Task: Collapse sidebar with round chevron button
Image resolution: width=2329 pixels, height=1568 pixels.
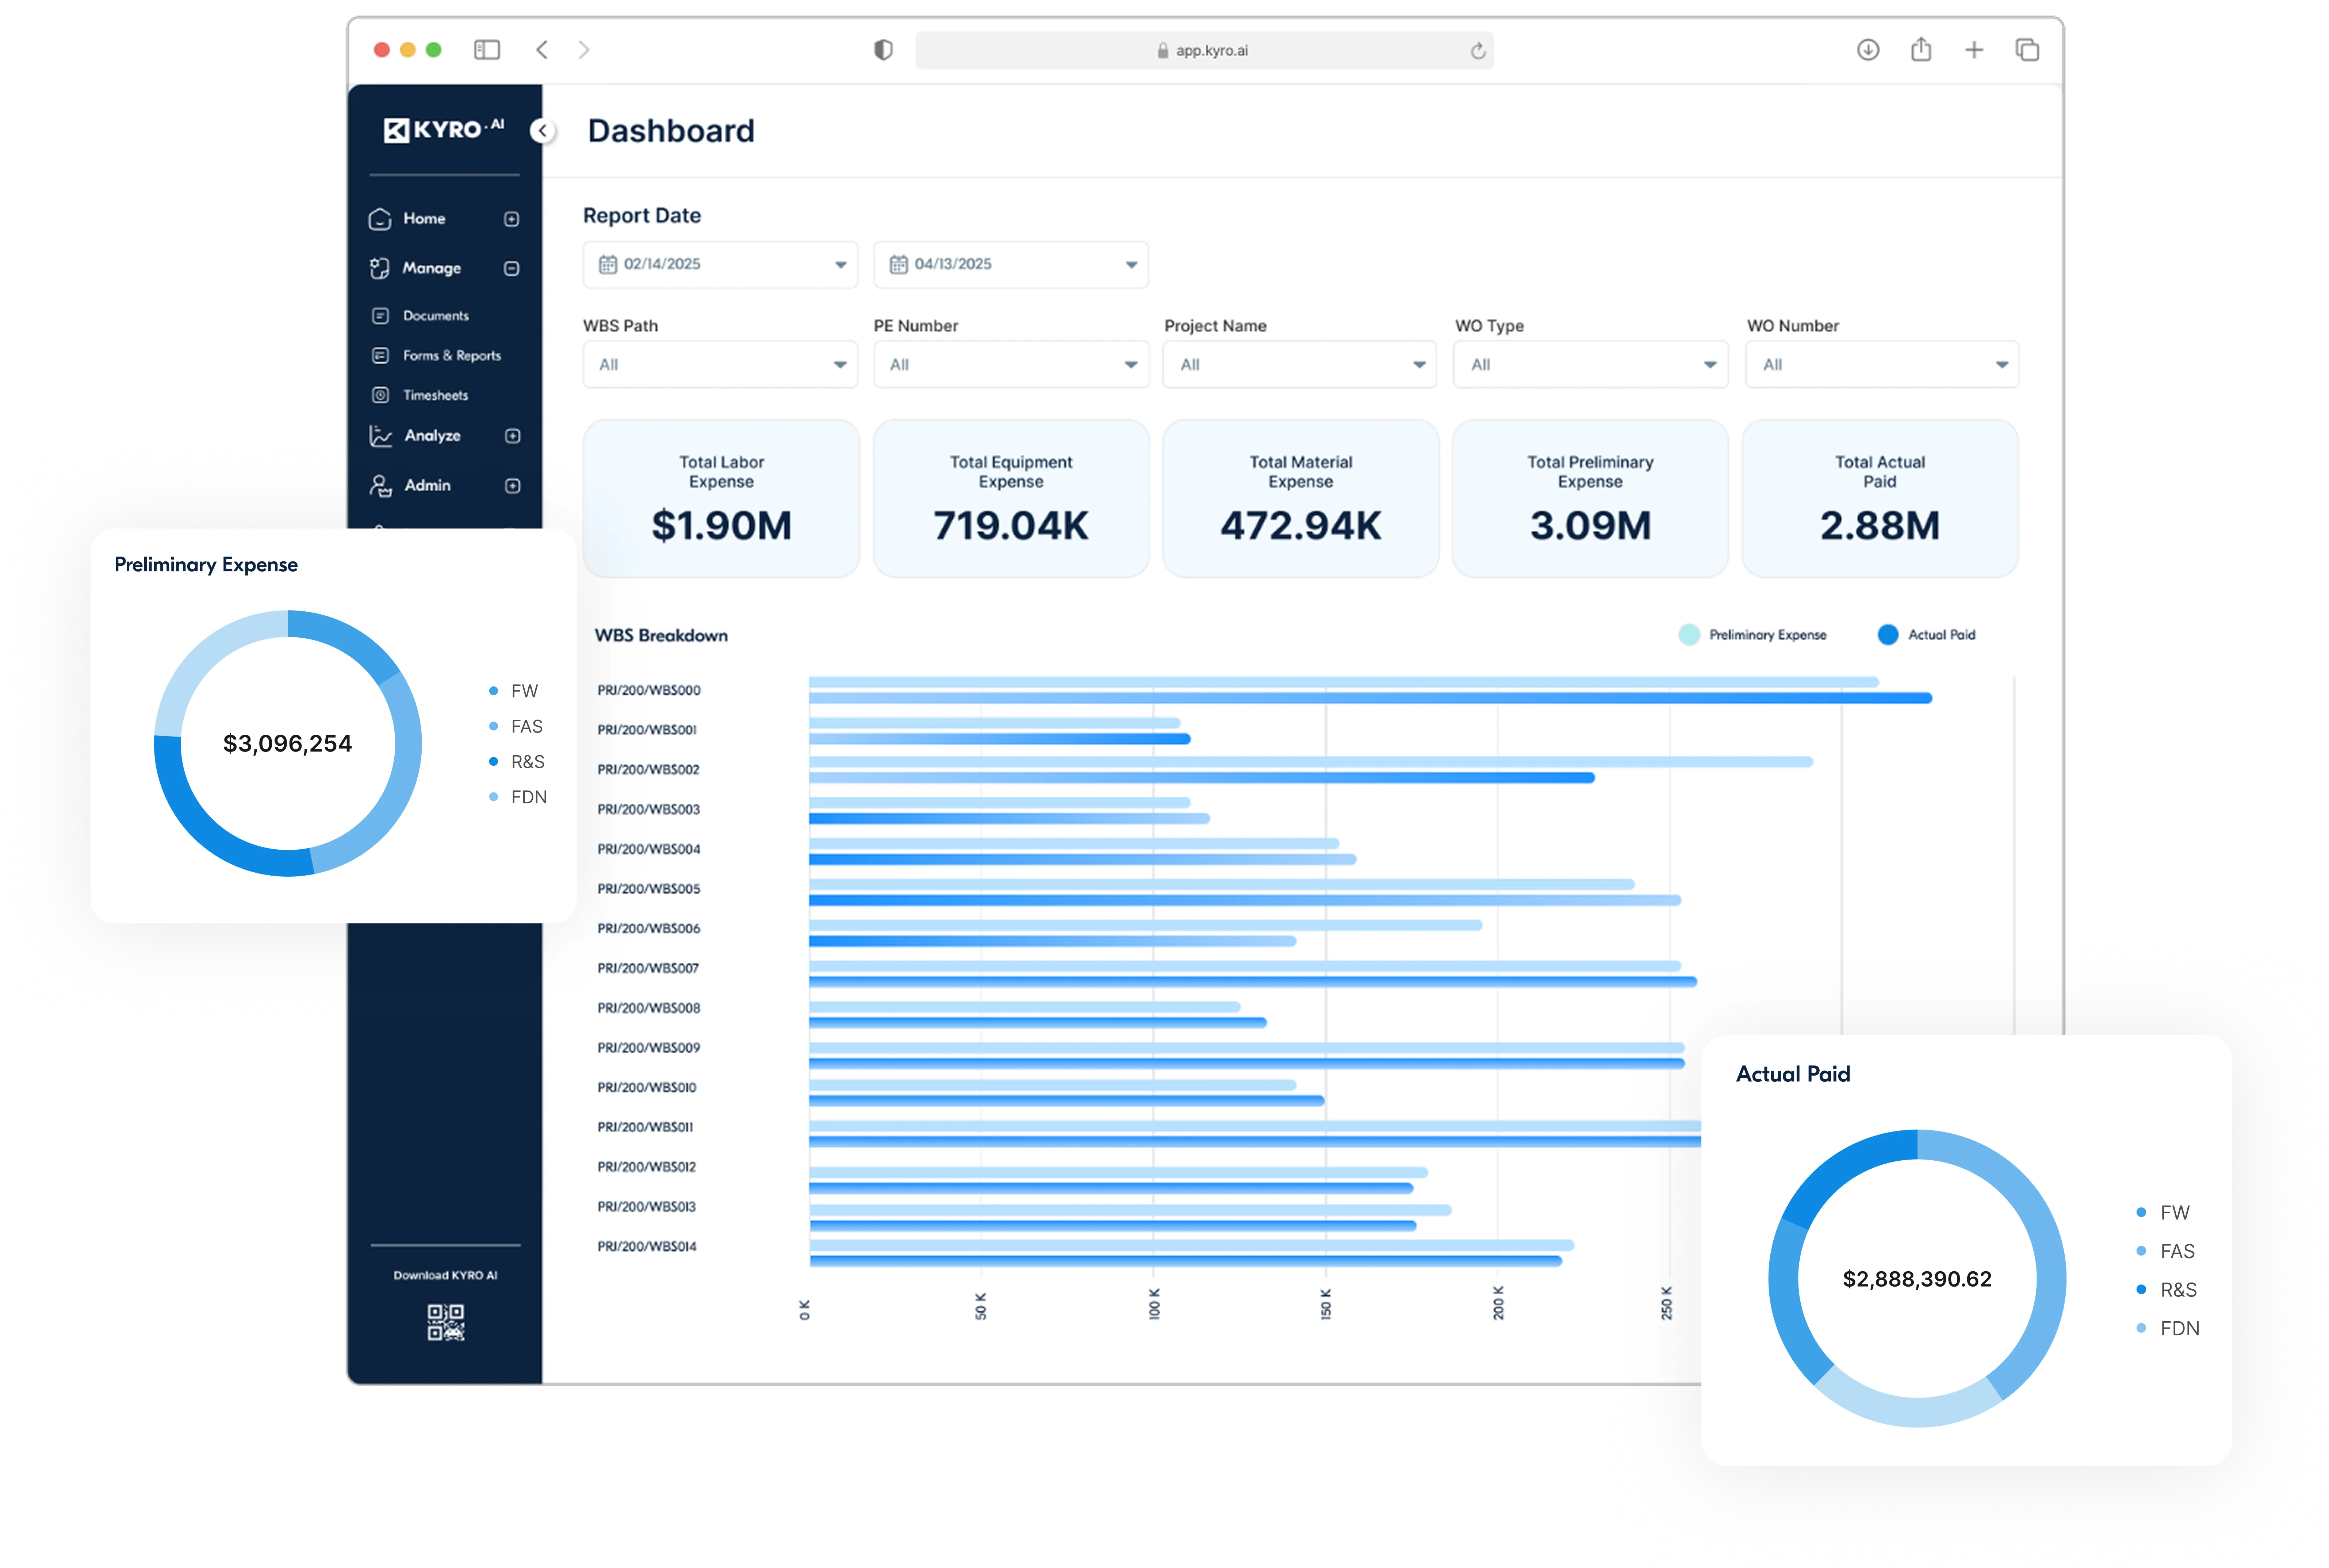Action: pyautogui.click(x=543, y=131)
